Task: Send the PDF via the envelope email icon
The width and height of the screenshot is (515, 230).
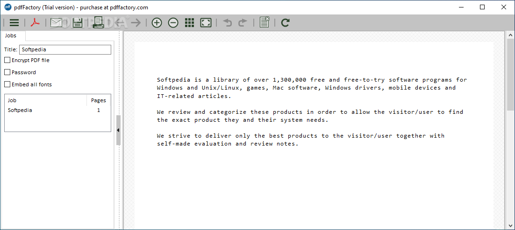Action: (x=56, y=23)
